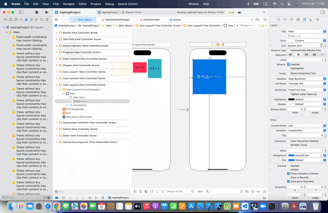Go back in editor history
Screen dimensions: 328x213
[62, 20]
